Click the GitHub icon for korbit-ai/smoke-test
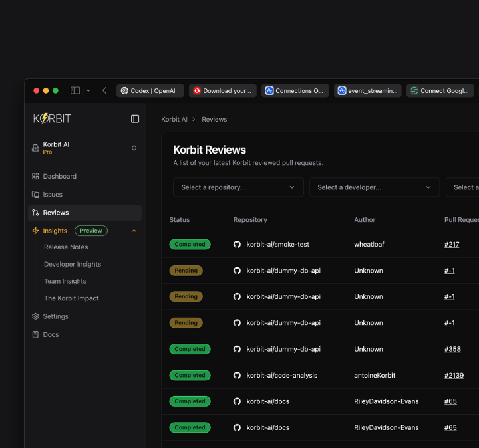Image resolution: width=479 pixels, height=448 pixels. click(x=237, y=244)
